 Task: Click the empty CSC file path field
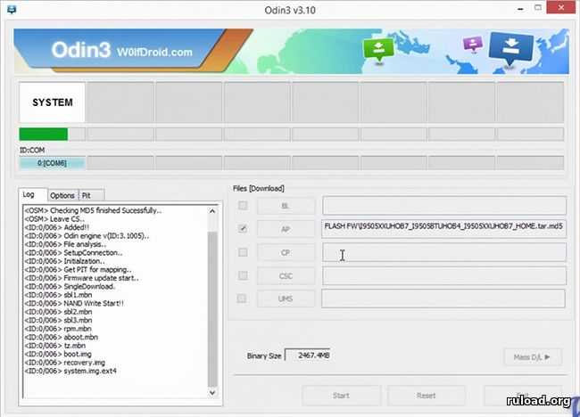[x=444, y=275]
